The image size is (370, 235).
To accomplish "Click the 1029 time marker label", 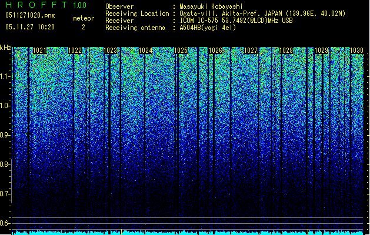I will click(x=322, y=51).
